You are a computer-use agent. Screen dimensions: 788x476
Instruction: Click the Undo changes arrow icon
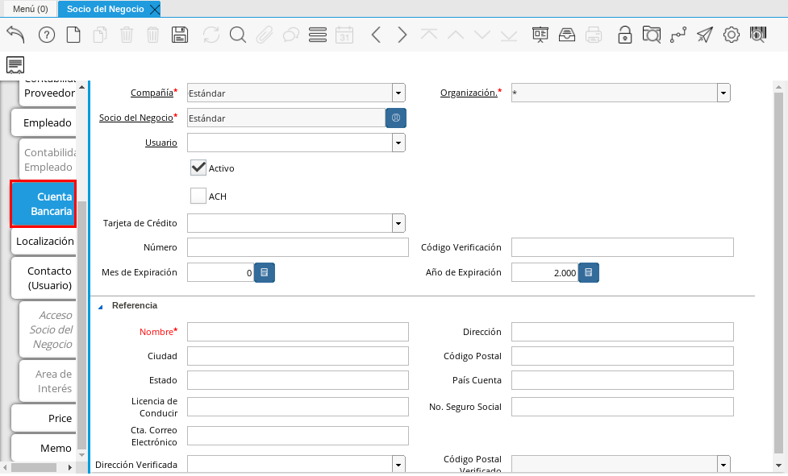click(15, 35)
